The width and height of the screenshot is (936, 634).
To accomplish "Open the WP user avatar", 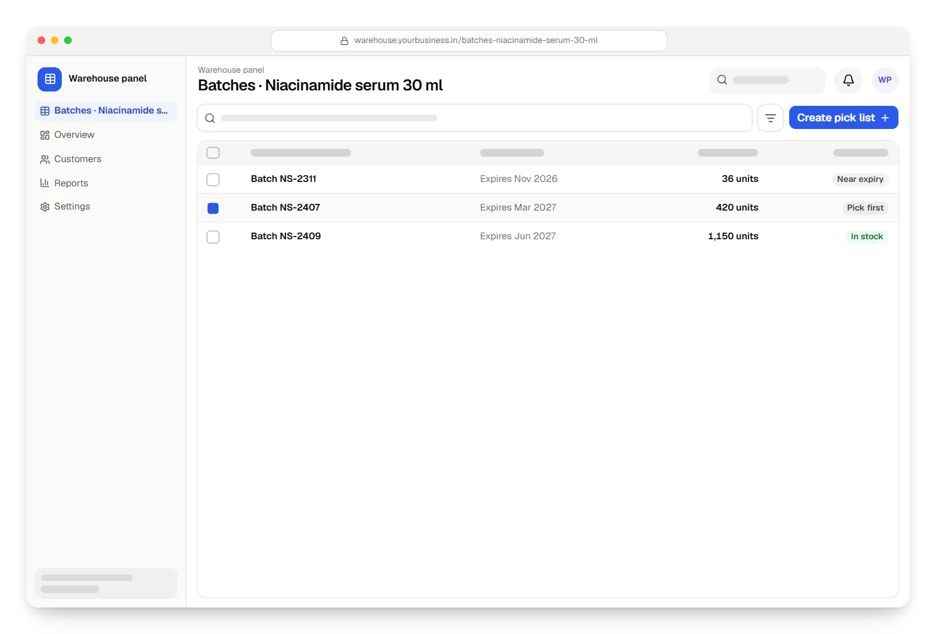I will point(885,80).
